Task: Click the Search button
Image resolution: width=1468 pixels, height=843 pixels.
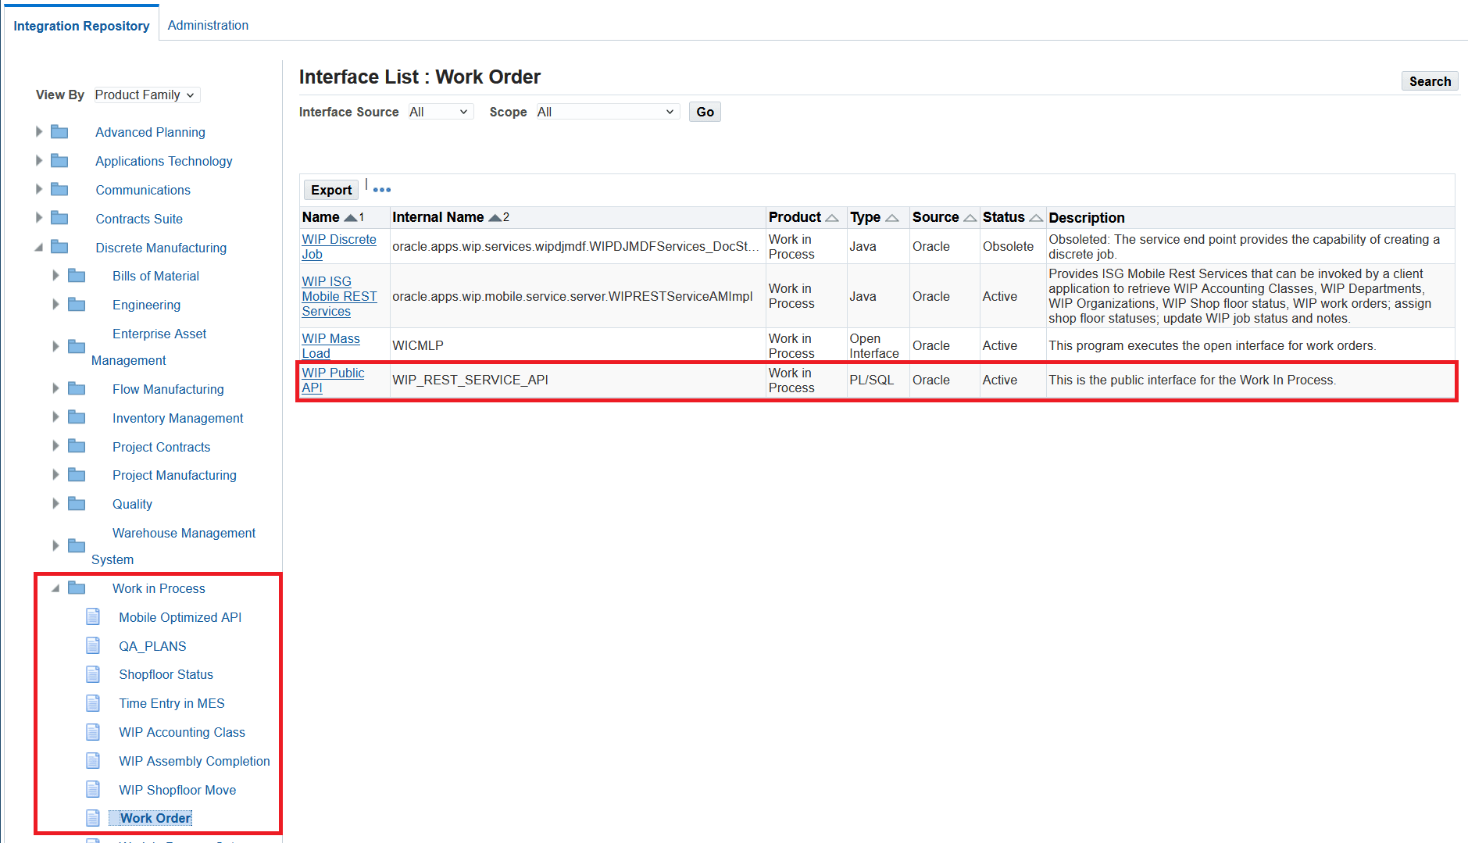Action: click(x=1429, y=80)
